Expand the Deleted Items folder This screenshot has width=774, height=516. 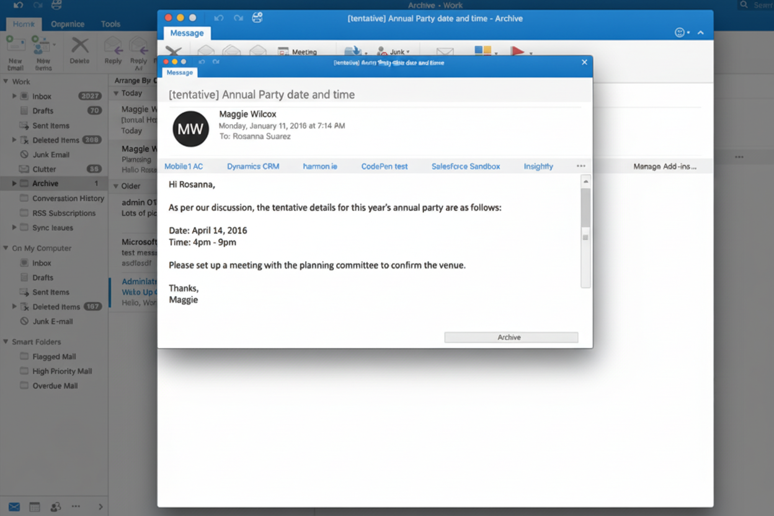(15, 140)
